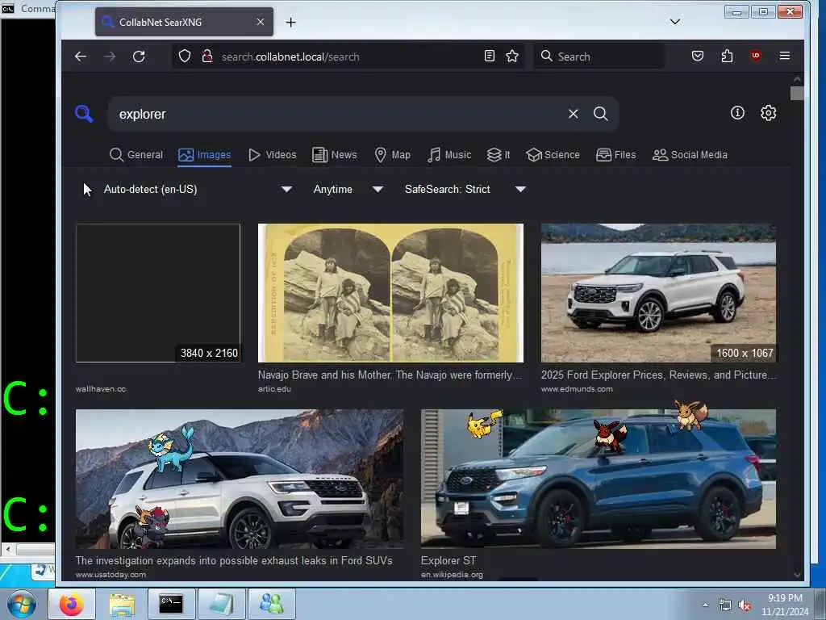This screenshot has width=826, height=620.
Task: Click the en.wikipedia.org source text
Action: pos(452,575)
